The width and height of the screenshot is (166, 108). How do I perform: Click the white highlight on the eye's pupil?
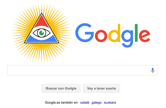tap(43, 32)
